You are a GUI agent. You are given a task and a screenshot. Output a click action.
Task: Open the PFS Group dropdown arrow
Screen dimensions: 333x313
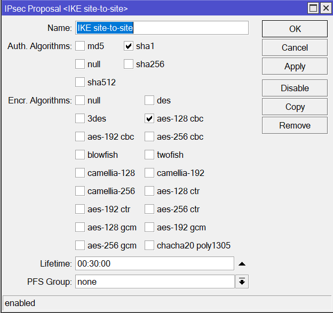[x=242, y=282]
